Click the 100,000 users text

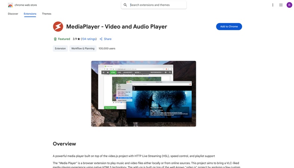tap(107, 49)
